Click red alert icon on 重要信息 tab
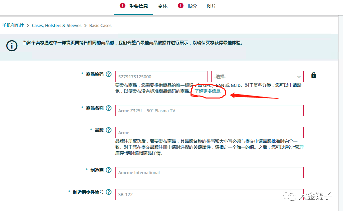This screenshot has width=343, height=211. click(x=122, y=6)
